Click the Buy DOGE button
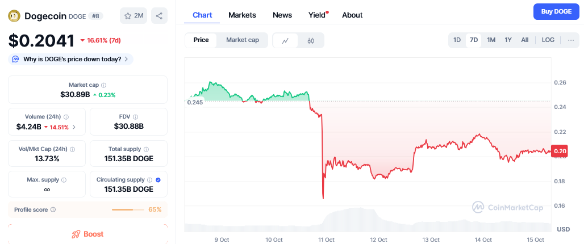Viewport: 584px width, 244px height. (556, 11)
